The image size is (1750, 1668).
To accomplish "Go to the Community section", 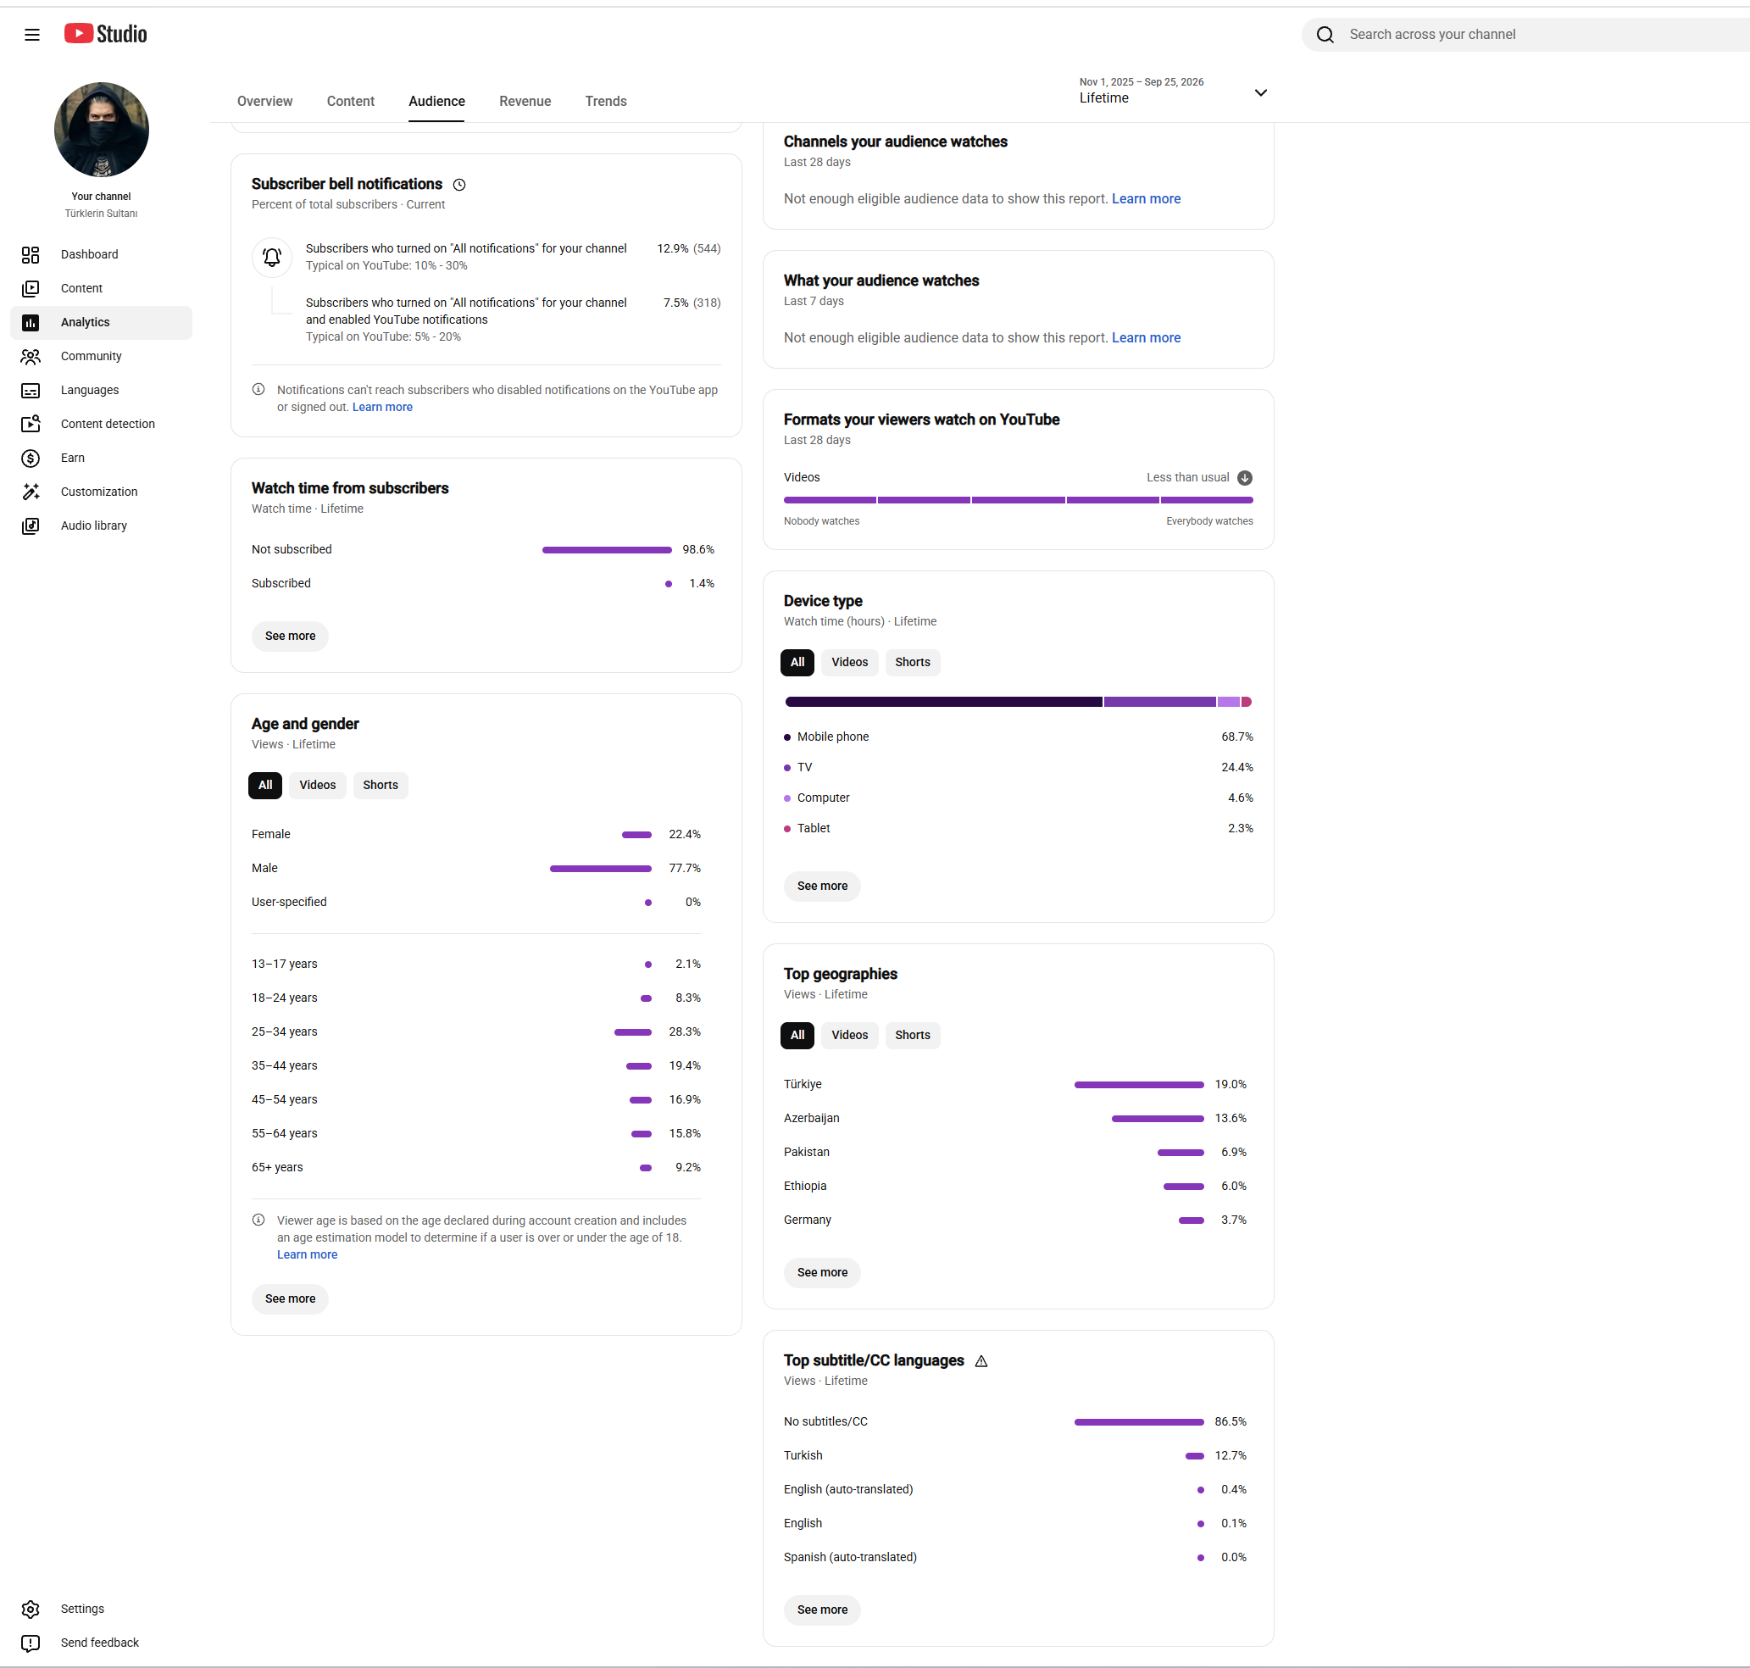I will pyautogui.click(x=102, y=356).
